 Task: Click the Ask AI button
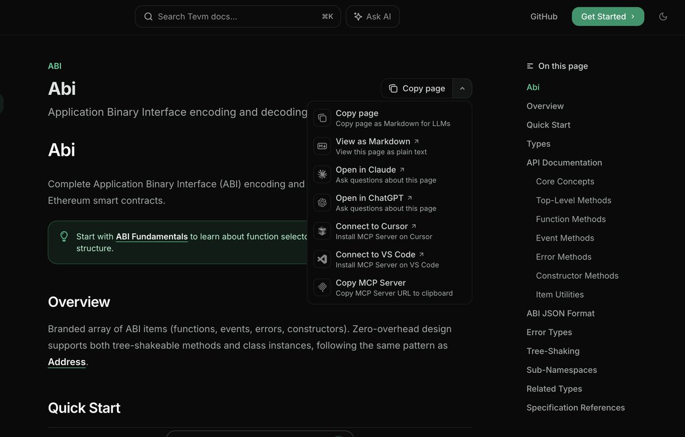coord(373,17)
